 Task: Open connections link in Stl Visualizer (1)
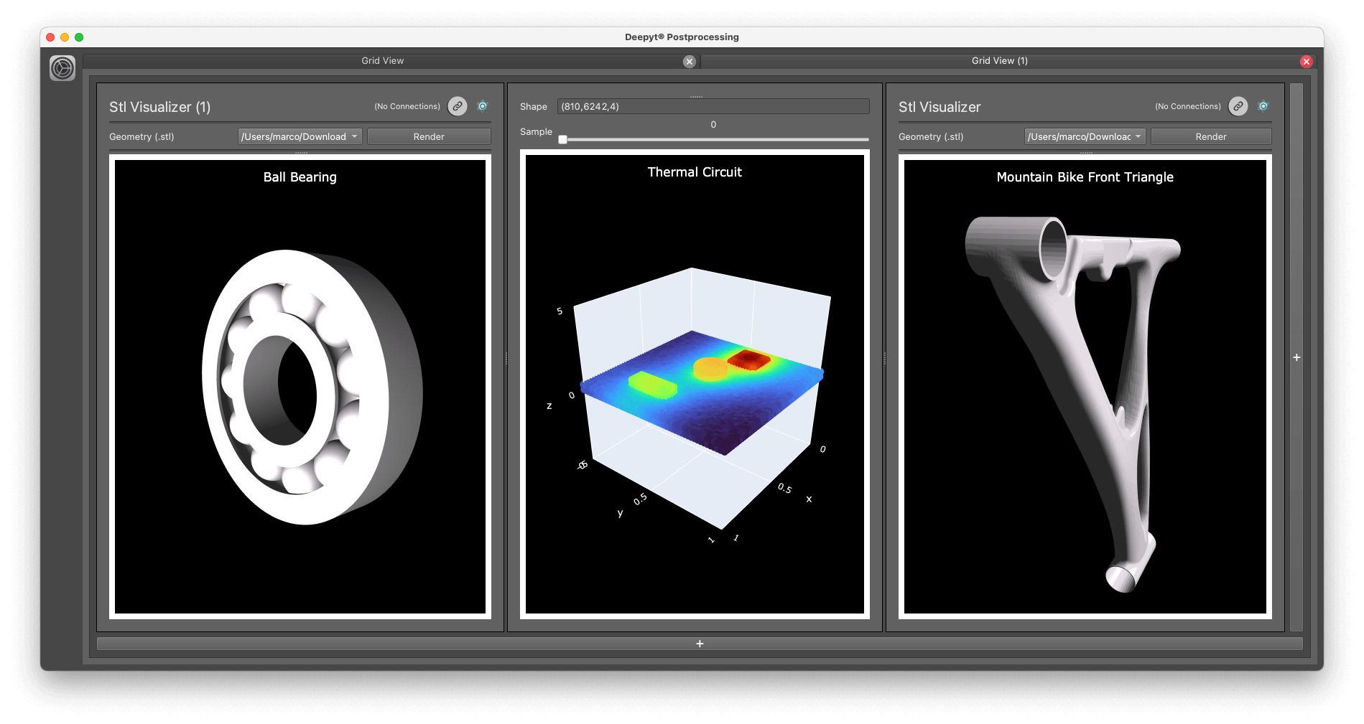[x=458, y=106]
